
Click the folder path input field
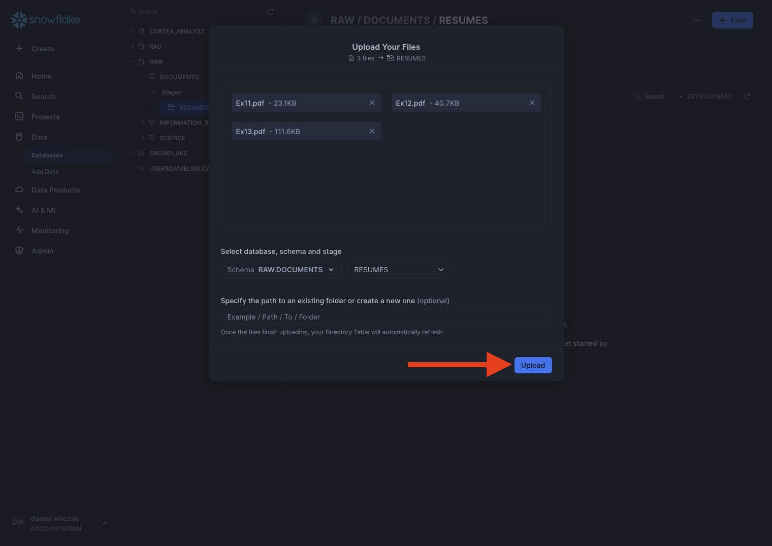tap(386, 317)
